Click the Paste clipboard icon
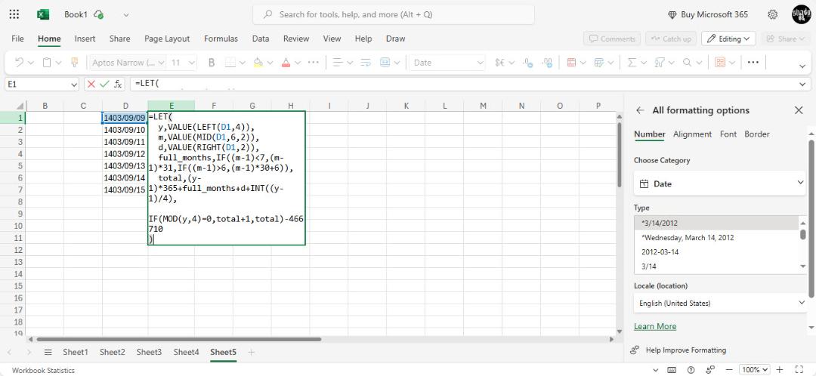This screenshot has width=816, height=376. pyautogui.click(x=47, y=63)
